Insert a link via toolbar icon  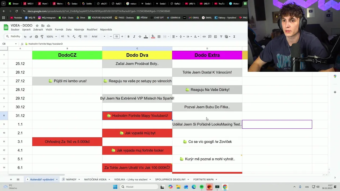[x=204, y=37]
